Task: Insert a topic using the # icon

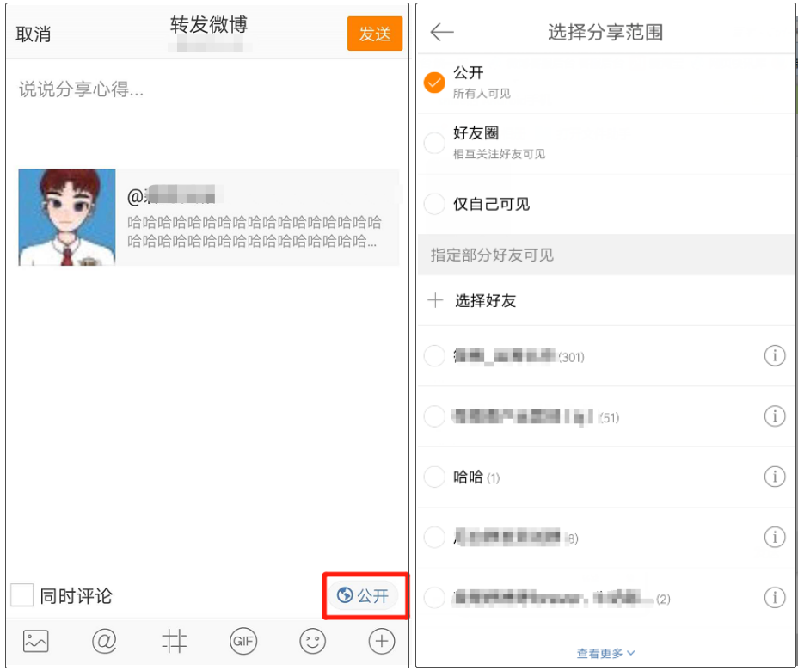Action: click(174, 641)
